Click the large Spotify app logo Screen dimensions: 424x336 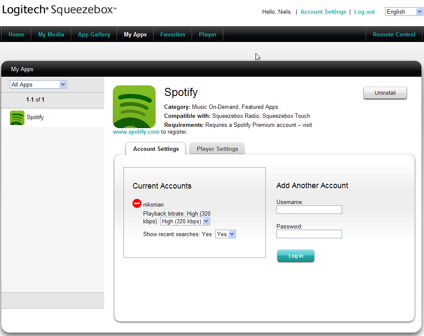click(134, 107)
